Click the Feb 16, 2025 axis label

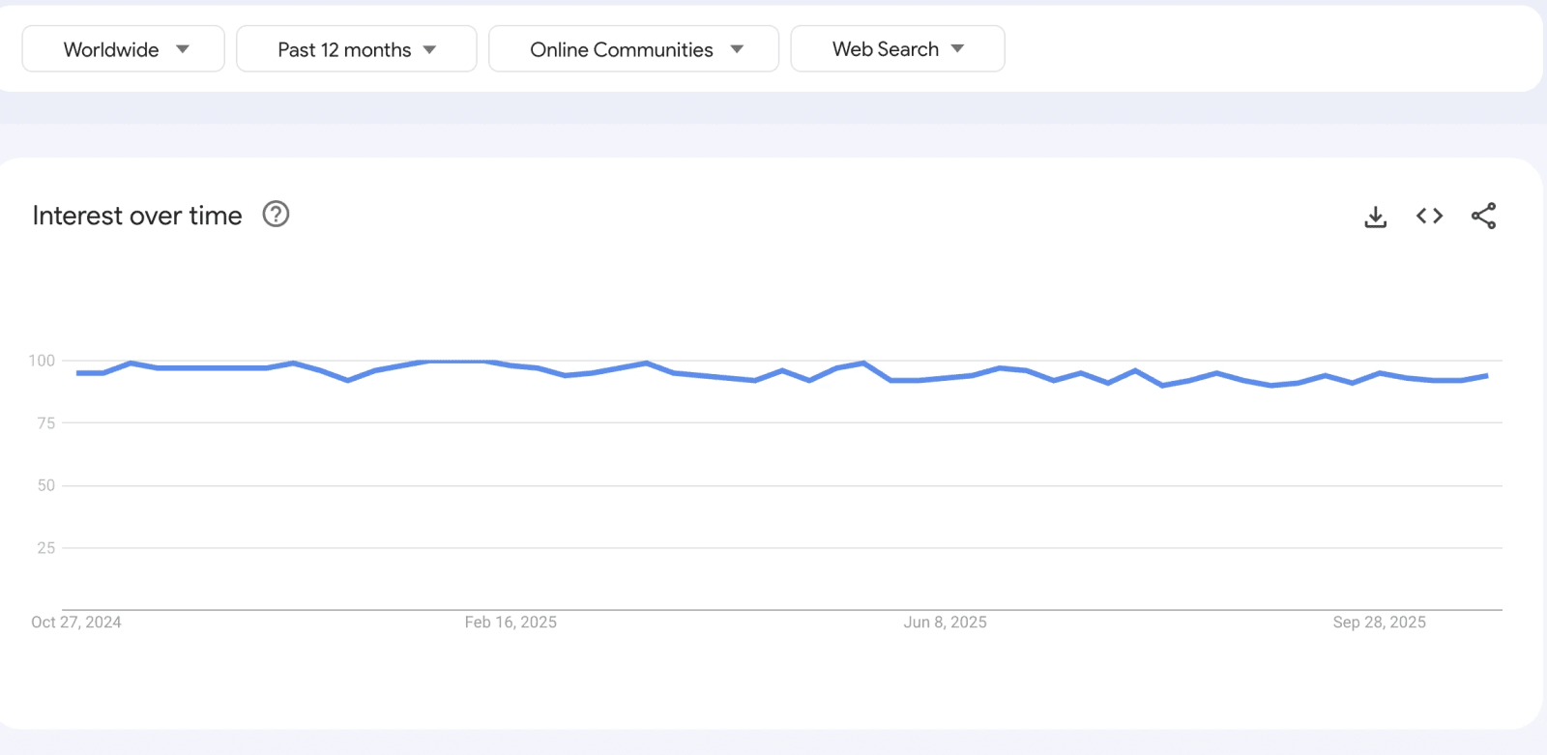point(511,623)
